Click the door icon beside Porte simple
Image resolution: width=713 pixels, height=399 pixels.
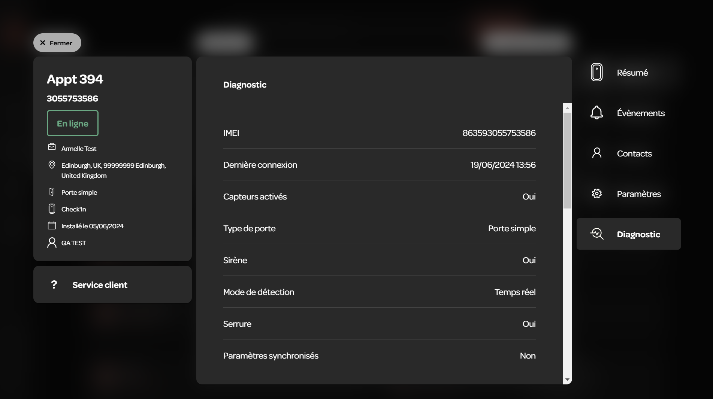(x=52, y=192)
